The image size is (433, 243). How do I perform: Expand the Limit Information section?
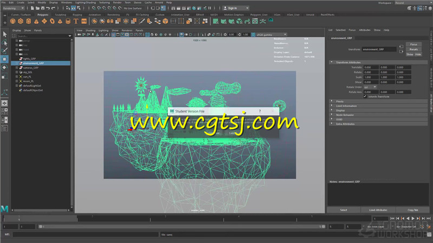[332, 106]
